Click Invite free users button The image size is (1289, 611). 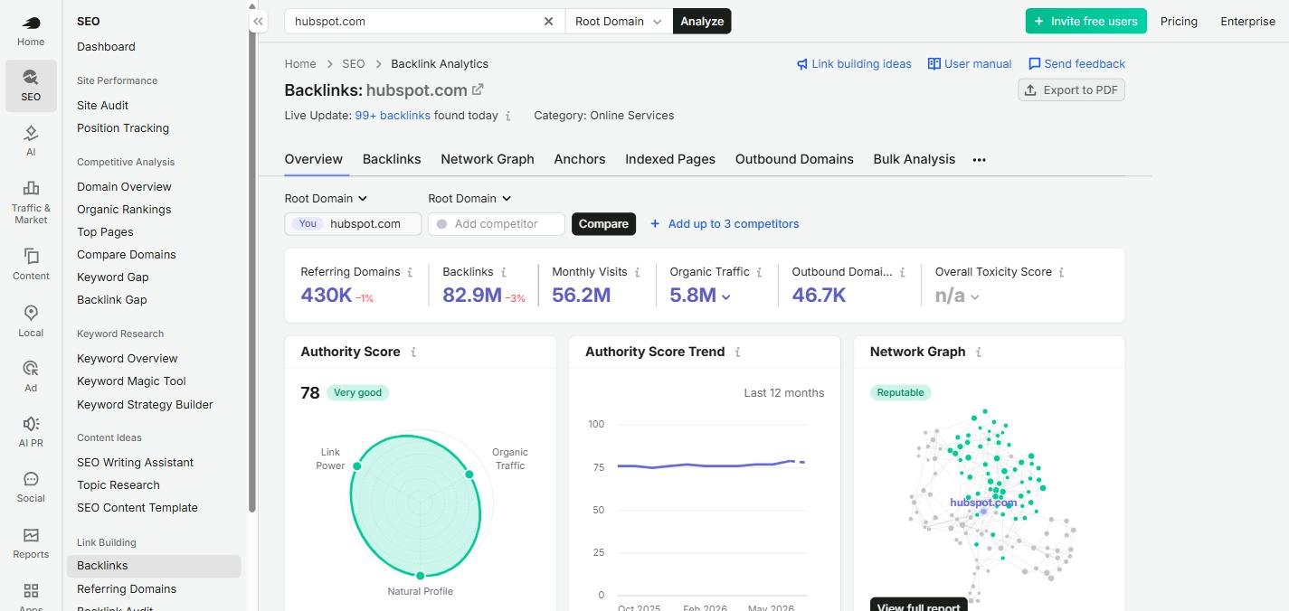point(1085,21)
